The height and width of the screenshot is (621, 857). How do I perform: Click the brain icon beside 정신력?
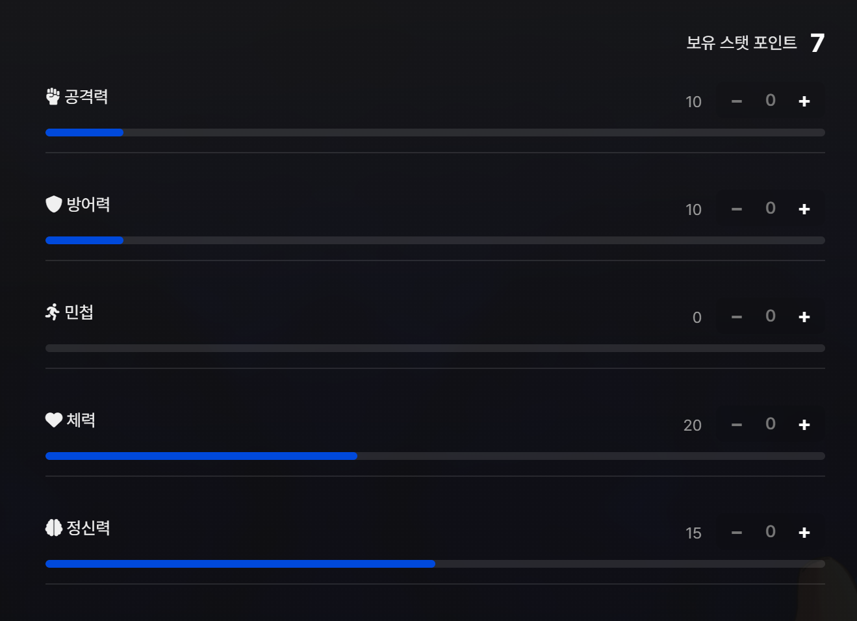coord(53,528)
